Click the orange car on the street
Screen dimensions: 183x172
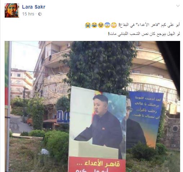coord(30,122)
